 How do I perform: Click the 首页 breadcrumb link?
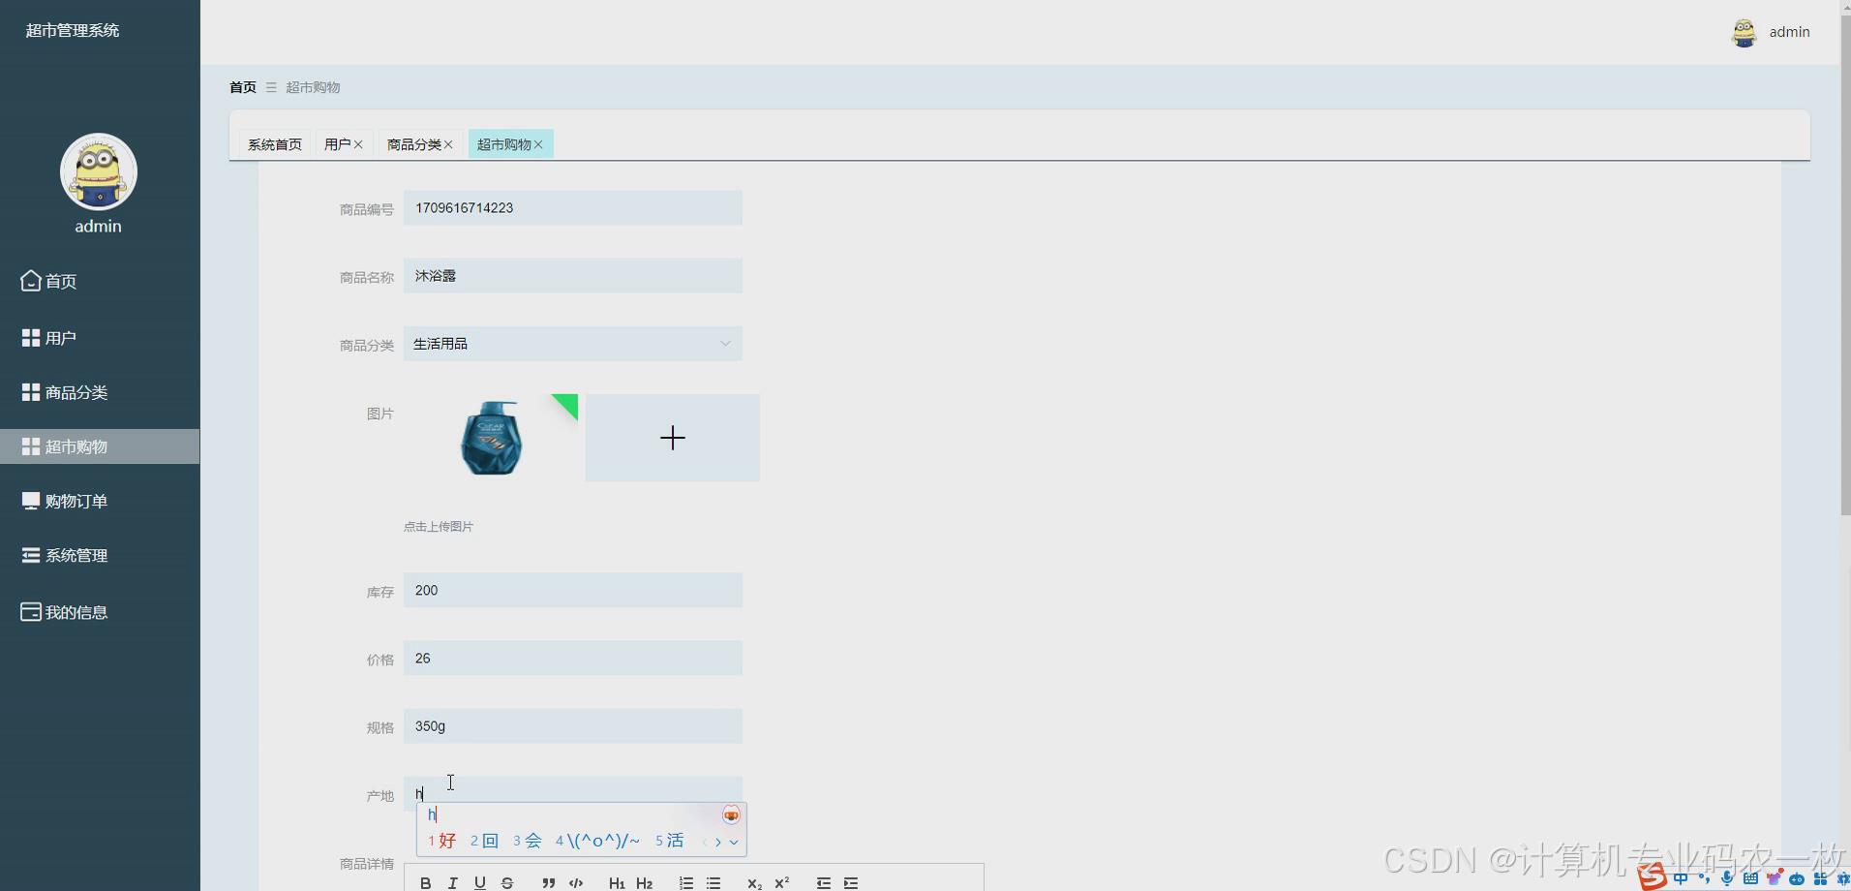tap(243, 87)
